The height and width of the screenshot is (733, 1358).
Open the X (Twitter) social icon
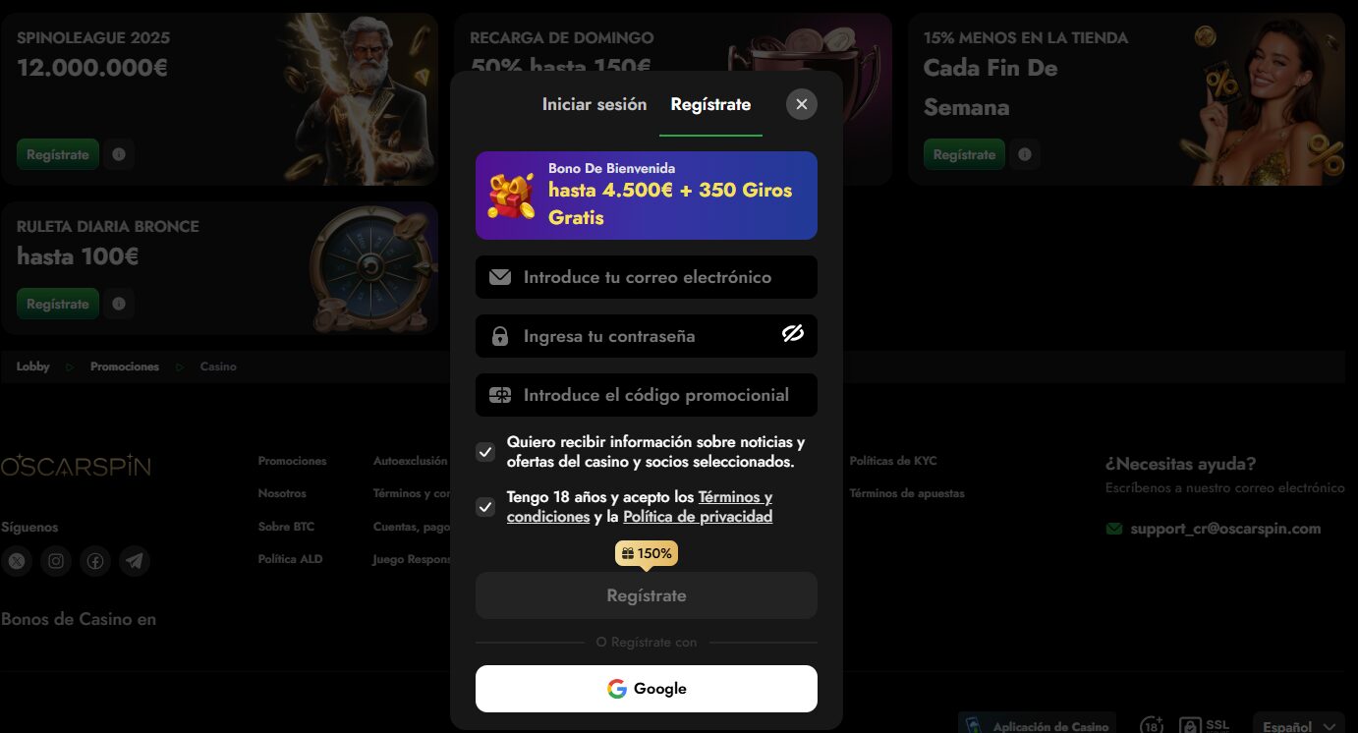click(x=17, y=561)
